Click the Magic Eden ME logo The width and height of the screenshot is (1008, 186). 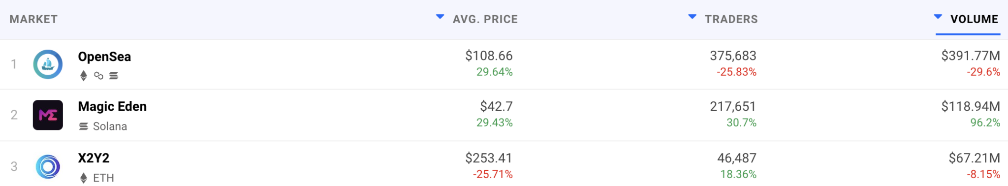pos(48,115)
